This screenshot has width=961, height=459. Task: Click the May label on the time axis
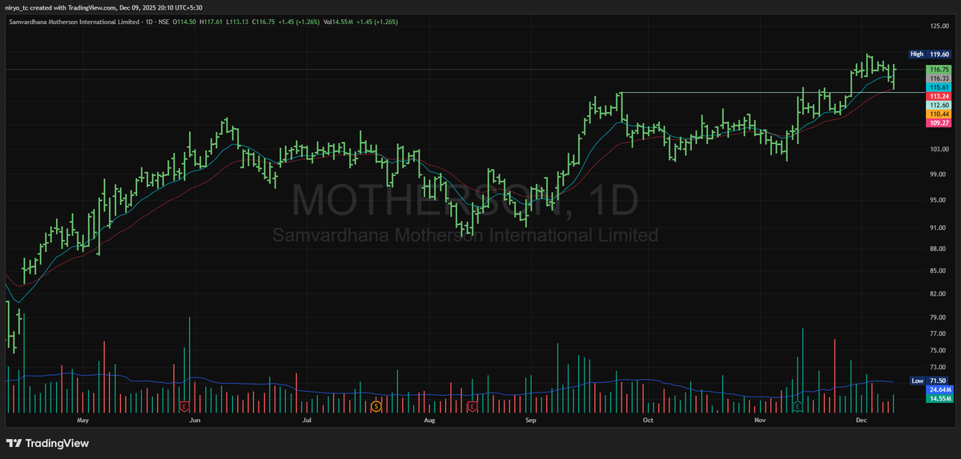pos(82,420)
